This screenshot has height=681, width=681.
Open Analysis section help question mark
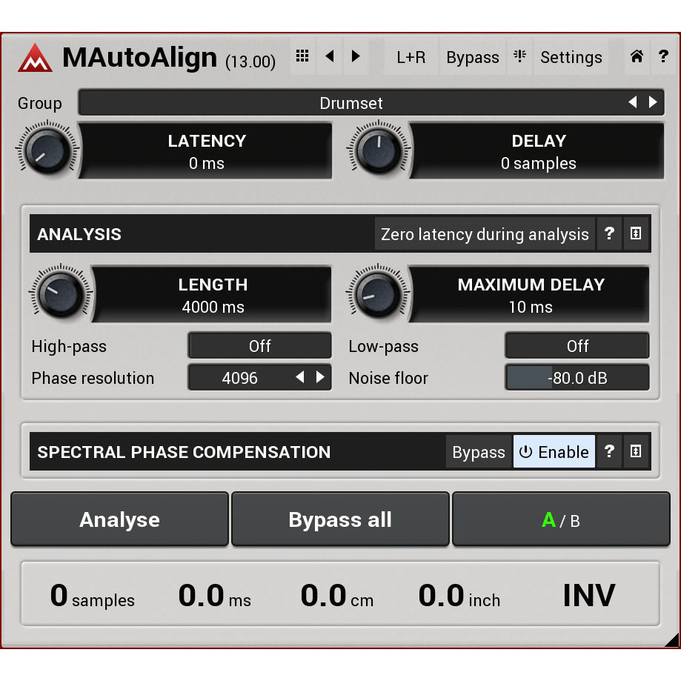point(609,234)
